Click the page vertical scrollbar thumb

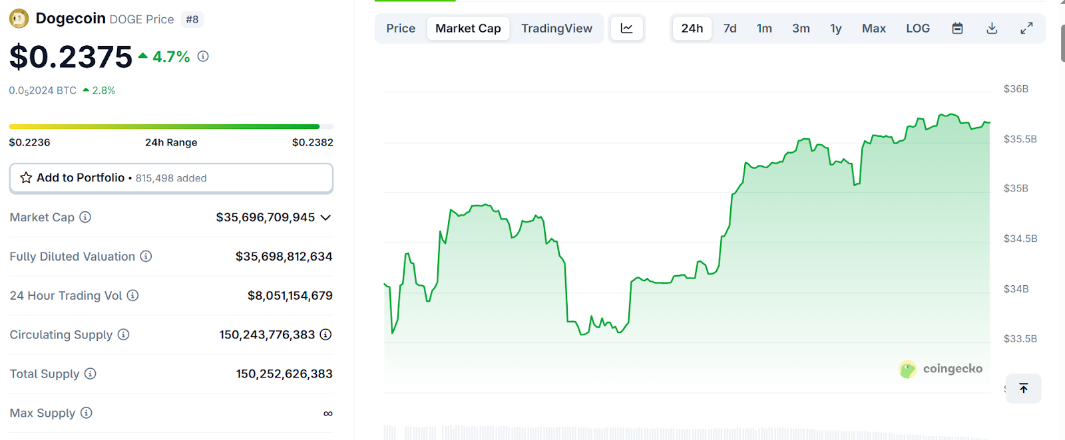1062,43
